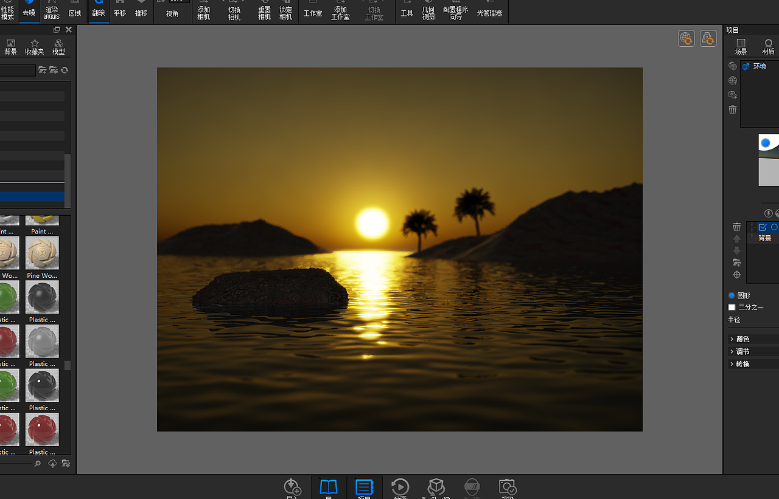Toggle the checked pin checkbox above 背景

point(763,227)
